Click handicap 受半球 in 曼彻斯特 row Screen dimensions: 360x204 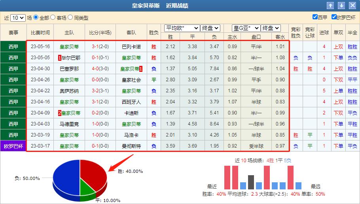tap(256, 146)
